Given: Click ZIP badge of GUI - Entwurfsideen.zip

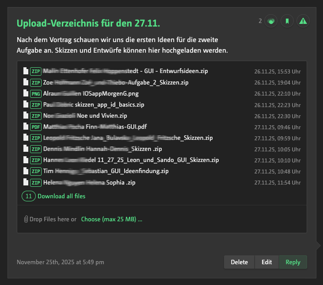Looking at the screenshot, I should point(36,71).
